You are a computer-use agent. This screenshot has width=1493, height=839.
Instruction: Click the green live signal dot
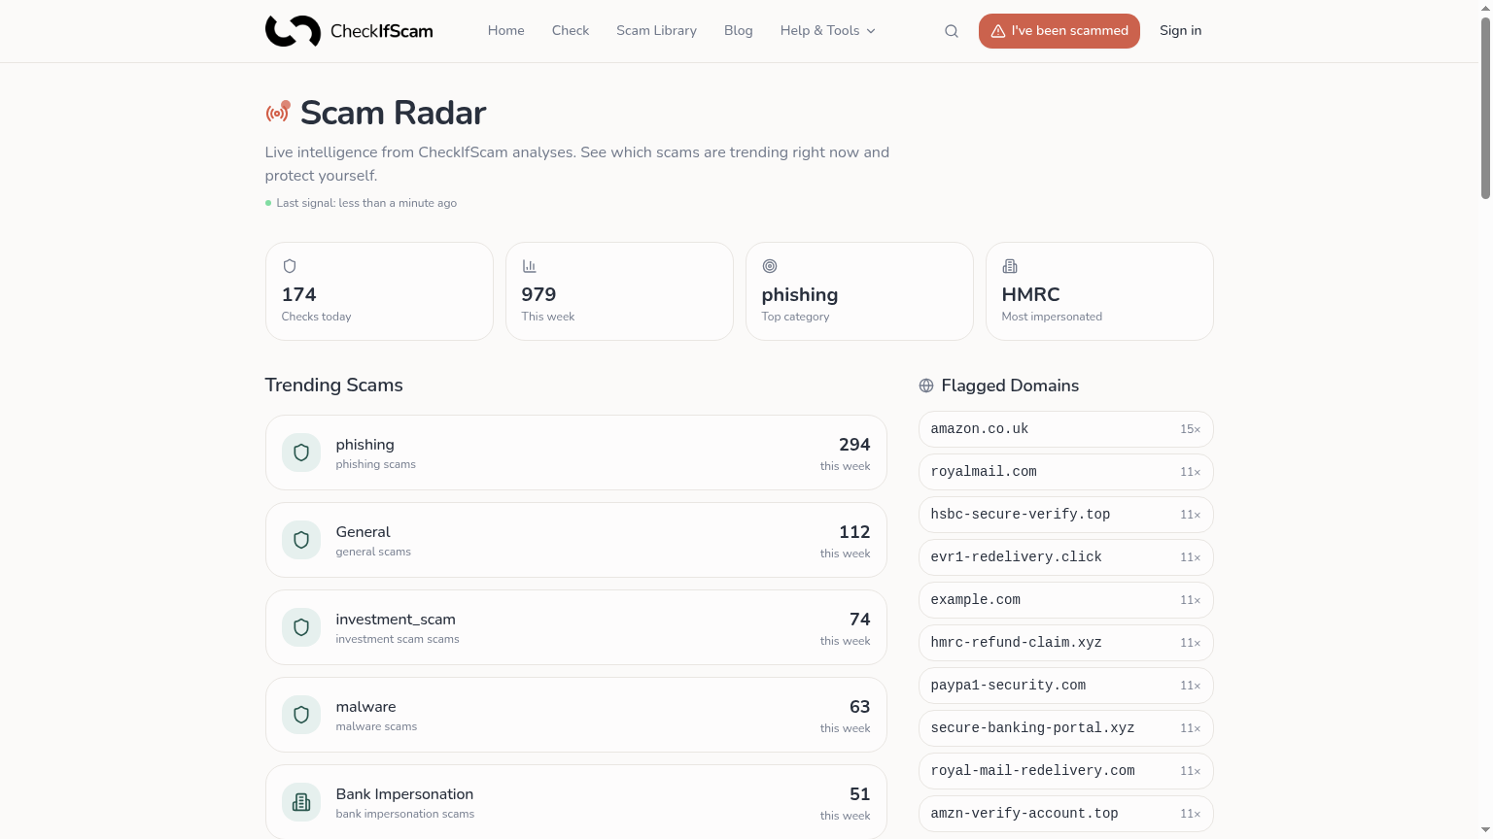click(x=268, y=203)
